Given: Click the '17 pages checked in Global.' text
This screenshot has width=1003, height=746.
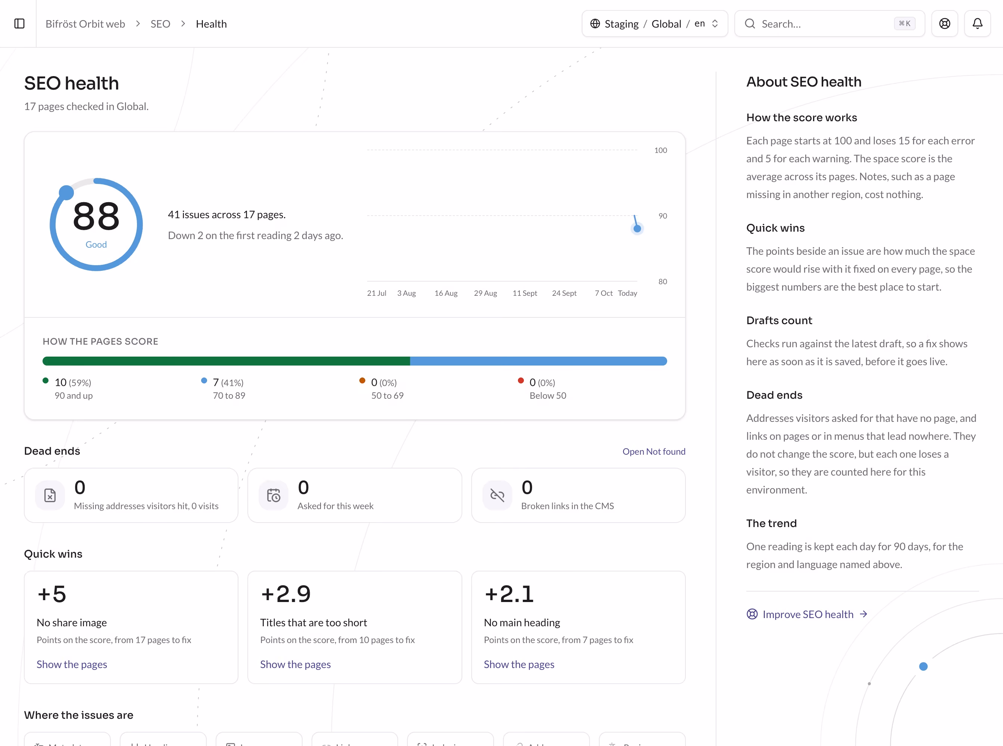Looking at the screenshot, I should pos(86,107).
